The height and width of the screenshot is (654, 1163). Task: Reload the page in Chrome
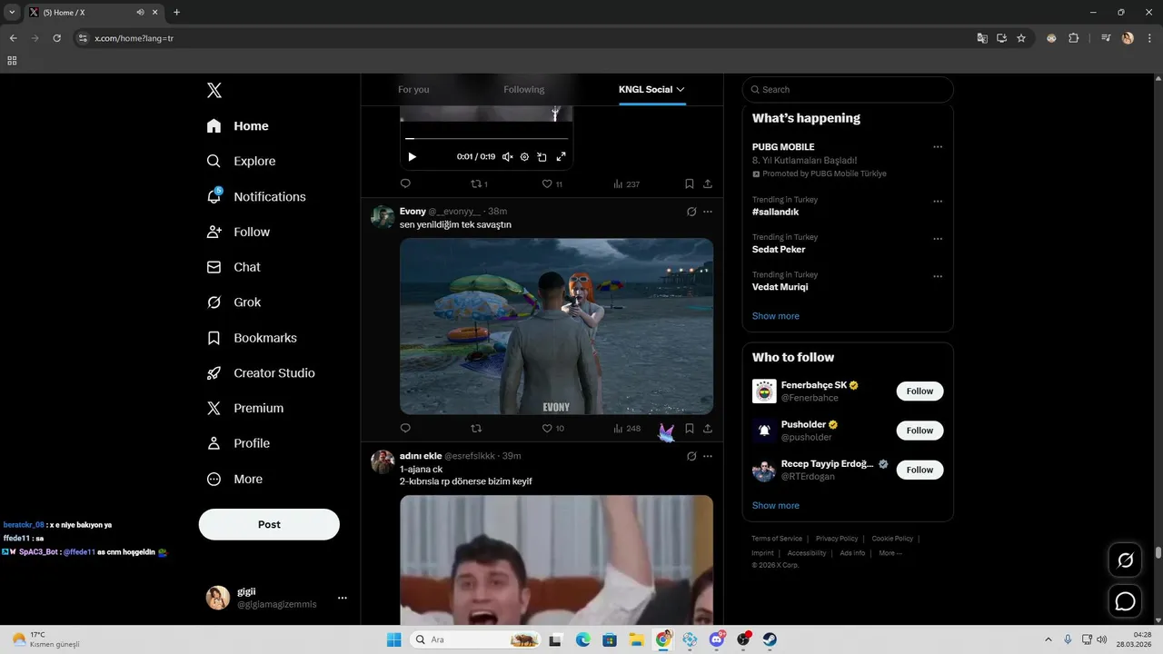[x=56, y=38]
